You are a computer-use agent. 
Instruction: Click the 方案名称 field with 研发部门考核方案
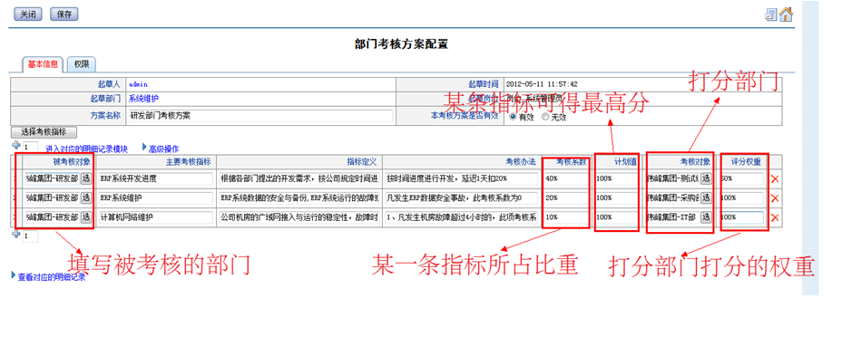[x=260, y=116]
